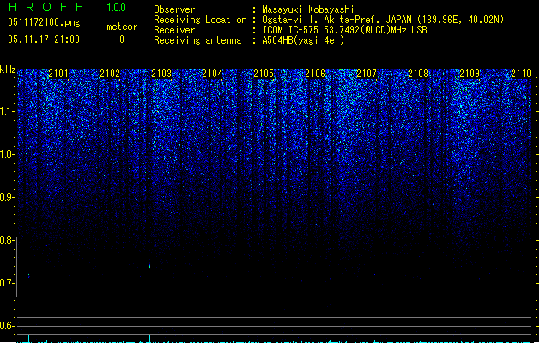
Task: Select the file name 0511172100.png
Action: click(x=44, y=22)
